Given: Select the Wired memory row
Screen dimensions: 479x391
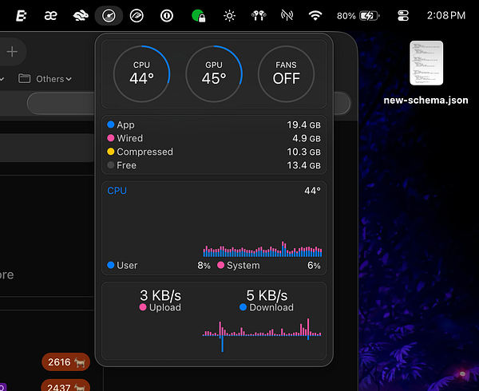Looking at the screenshot, I should pyautogui.click(x=214, y=138).
